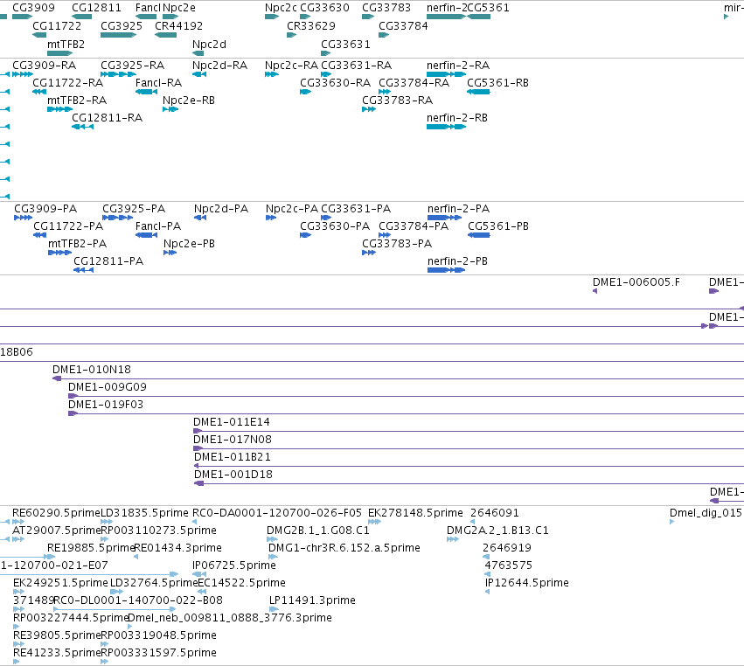This screenshot has height=666, width=744.
Task: Select the CG33630-RA transcript
Action: coord(305,92)
